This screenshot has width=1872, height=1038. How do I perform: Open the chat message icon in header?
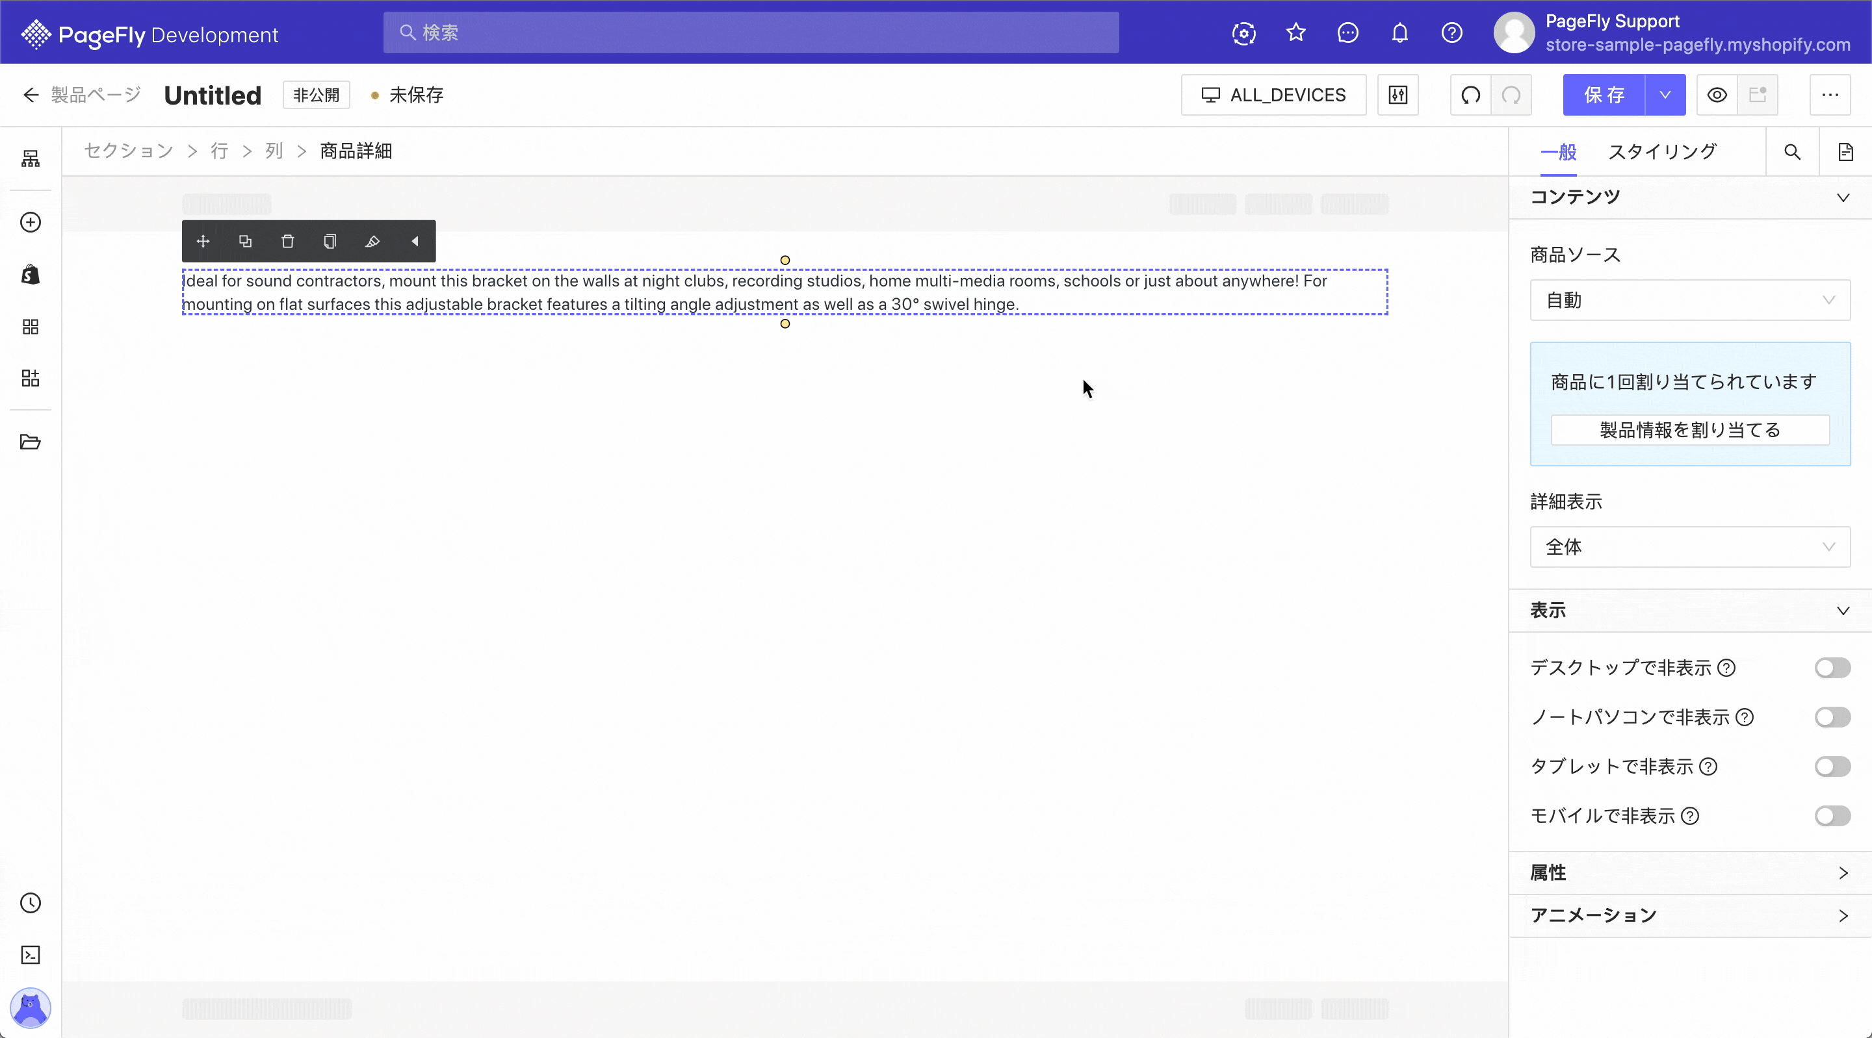tap(1348, 32)
